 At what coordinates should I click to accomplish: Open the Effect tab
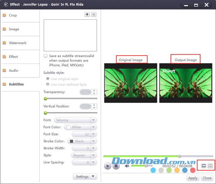(21, 57)
